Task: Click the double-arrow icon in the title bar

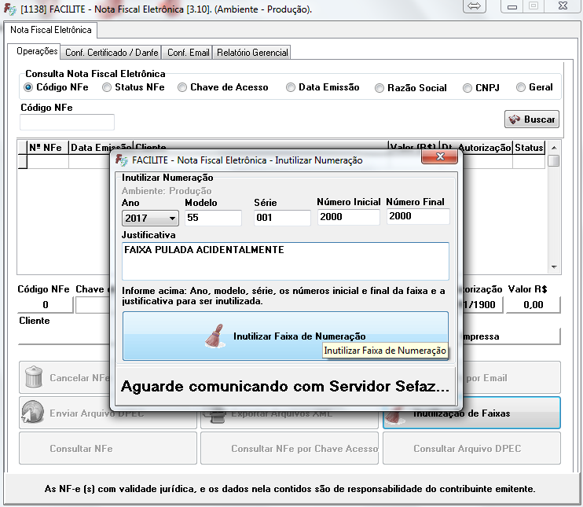Action: [x=474, y=6]
